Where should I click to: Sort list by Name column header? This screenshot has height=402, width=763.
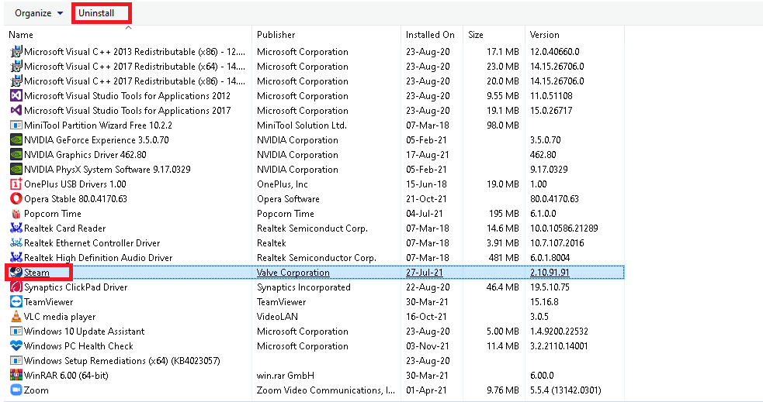click(x=21, y=35)
